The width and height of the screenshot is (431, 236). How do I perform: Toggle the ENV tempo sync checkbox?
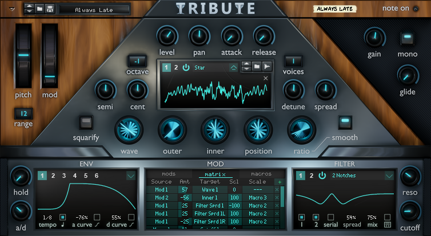pos(63,217)
